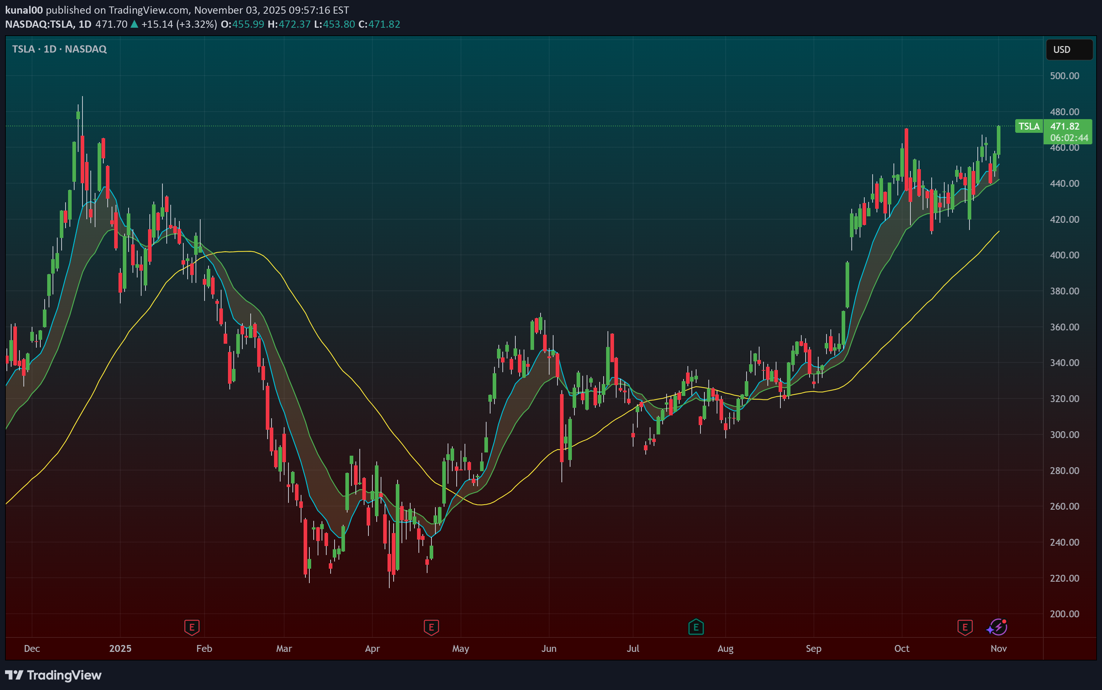Click the Dec label on the time axis
Image resolution: width=1102 pixels, height=690 pixels.
[32, 649]
